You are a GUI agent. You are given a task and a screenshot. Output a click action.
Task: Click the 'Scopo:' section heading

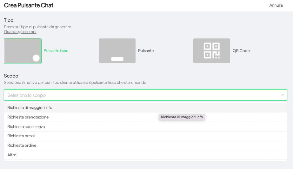pyautogui.click(x=12, y=76)
